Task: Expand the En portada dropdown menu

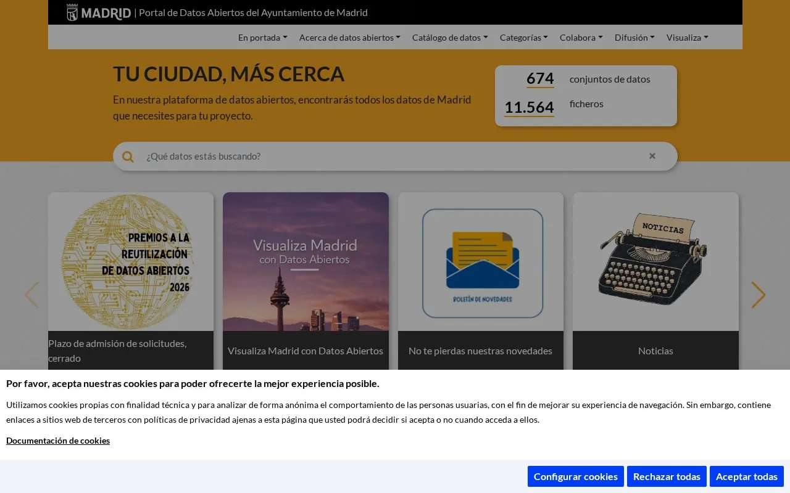Action: point(263,38)
